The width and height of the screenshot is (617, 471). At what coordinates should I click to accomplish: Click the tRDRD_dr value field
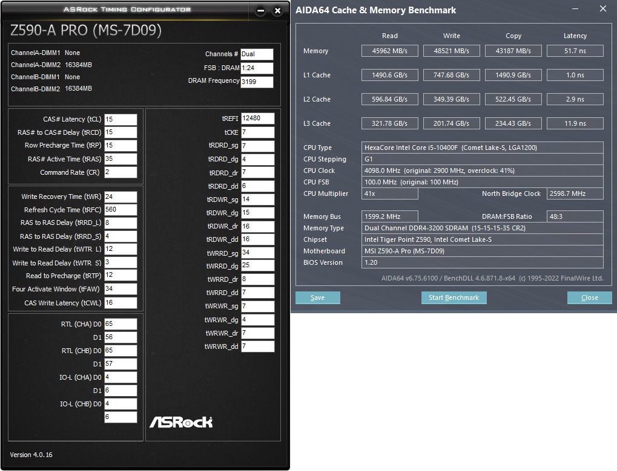tap(258, 172)
